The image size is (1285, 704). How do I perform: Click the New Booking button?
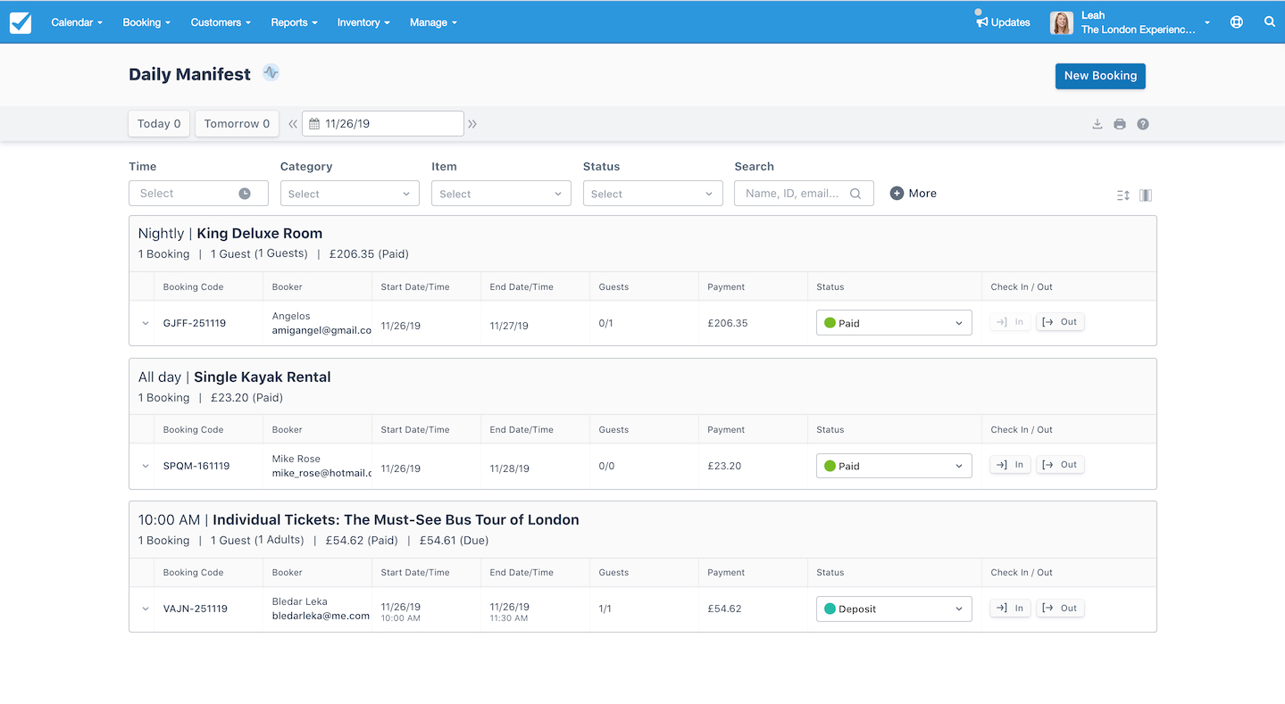click(1100, 76)
